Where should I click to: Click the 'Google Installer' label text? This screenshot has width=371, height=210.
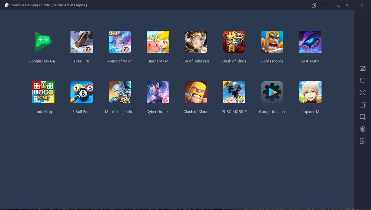point(272,112)
